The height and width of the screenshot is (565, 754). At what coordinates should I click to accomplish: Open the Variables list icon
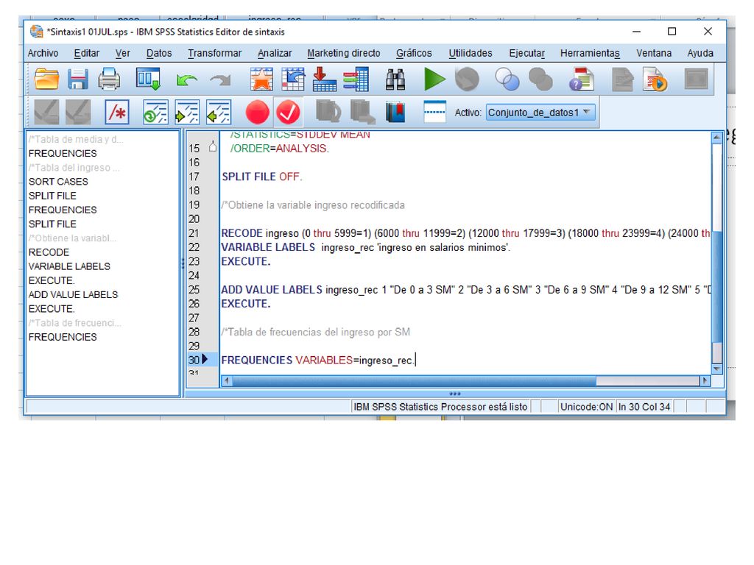[356, 79]
